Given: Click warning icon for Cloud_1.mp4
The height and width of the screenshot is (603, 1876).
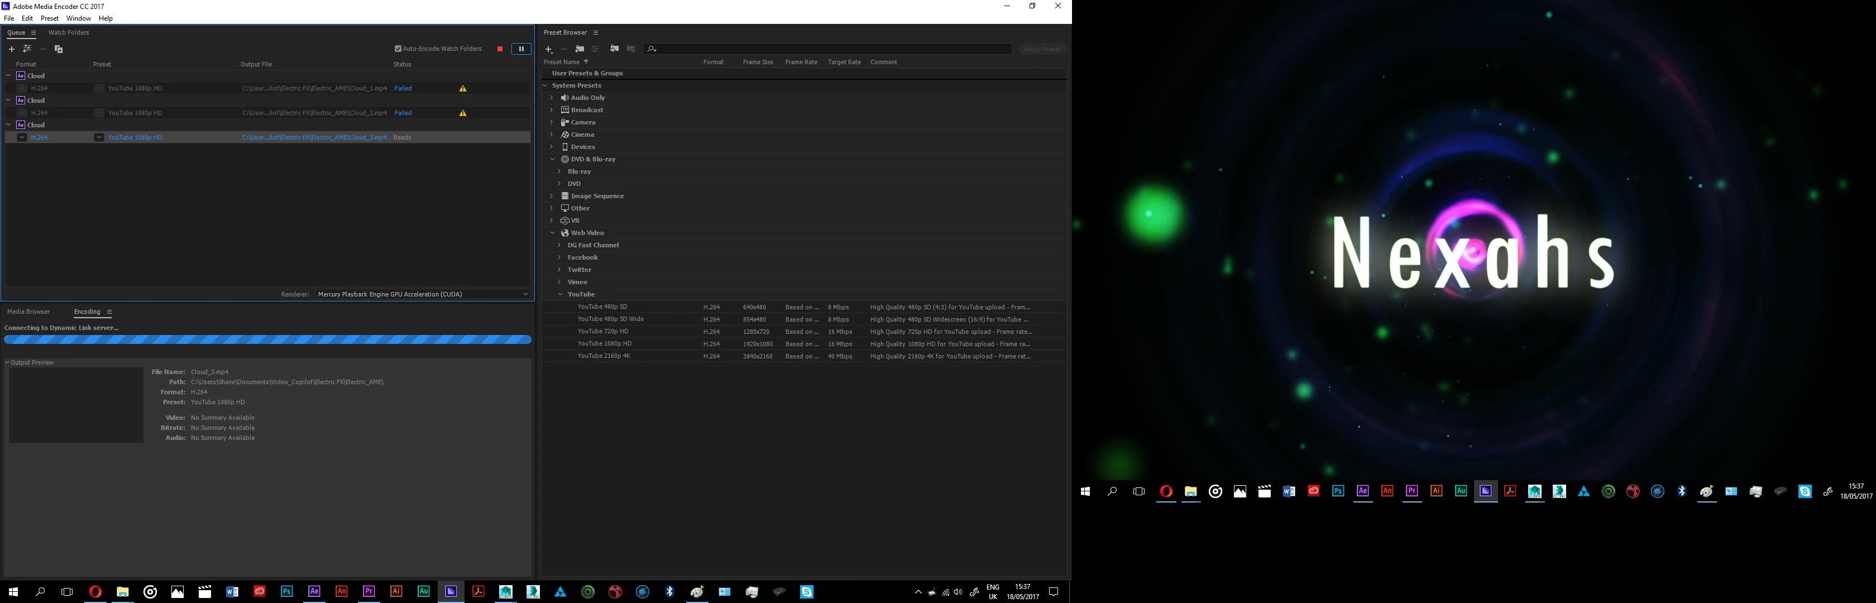Looking at the screenshot, I should tap(462, 88).
